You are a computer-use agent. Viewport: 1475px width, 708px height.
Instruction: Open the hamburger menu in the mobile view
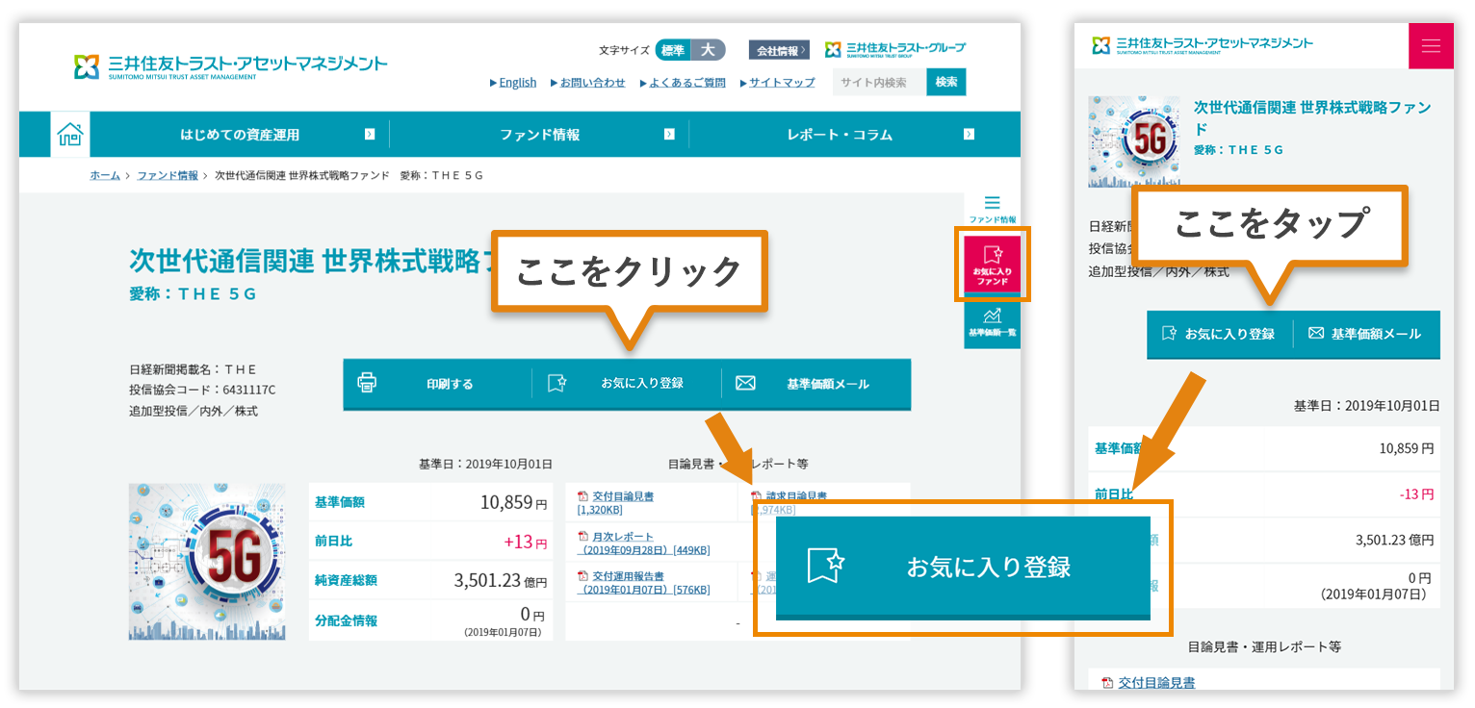click(x=1431, y=46)
